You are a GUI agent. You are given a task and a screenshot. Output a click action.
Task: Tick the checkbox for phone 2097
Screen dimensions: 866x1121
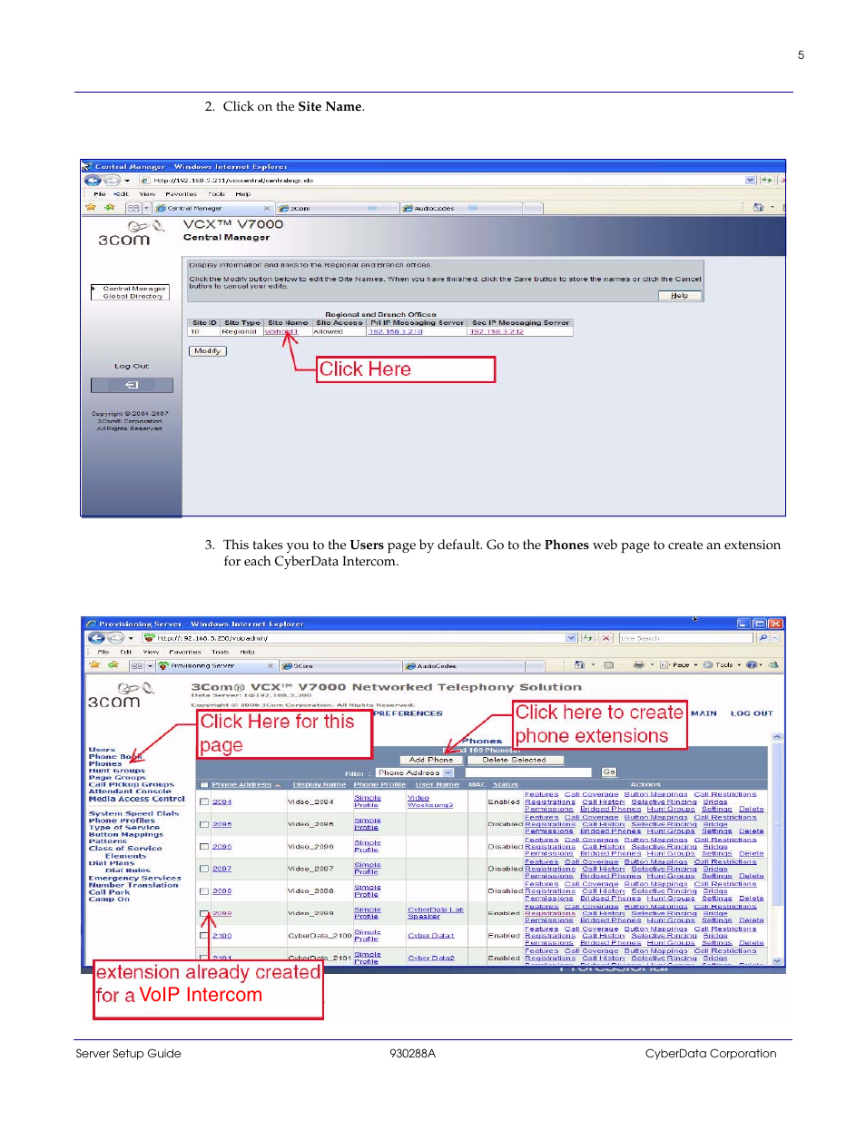pyautogui.click(x=204, y=869)
